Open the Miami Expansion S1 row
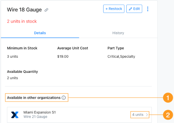Viewport: 174px width, 123px height. [x=79, y=115]
